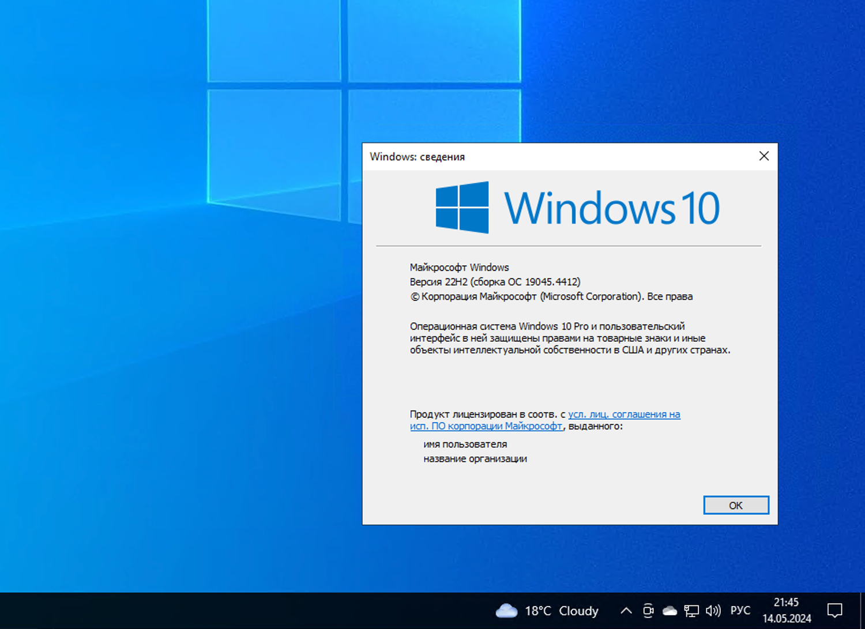Click the weather cloud icon on the taskbar
Viewport: 865px width, 629px height.
coord(506,611)
